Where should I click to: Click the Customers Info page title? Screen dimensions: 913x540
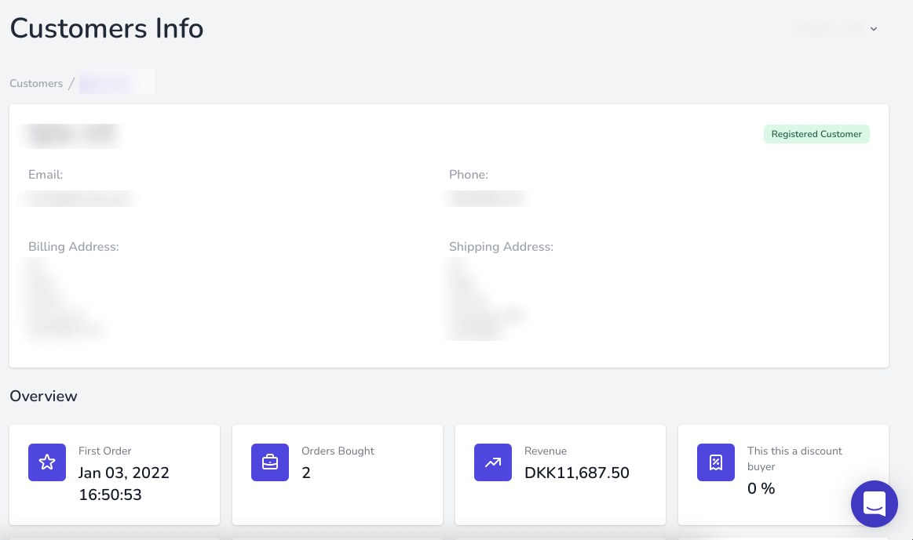pos(107,29)
